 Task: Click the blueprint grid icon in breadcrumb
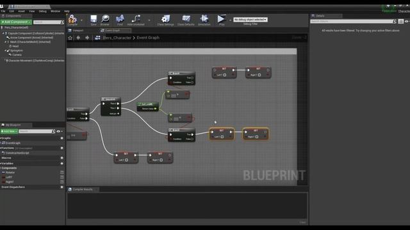97,38
